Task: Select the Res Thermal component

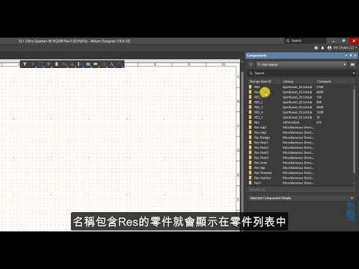Action: (301, 173)
